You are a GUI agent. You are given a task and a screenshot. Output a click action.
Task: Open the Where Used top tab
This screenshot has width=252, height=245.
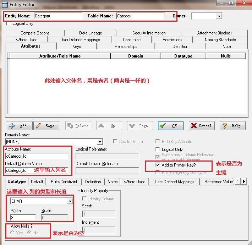[x=27, y=40]
